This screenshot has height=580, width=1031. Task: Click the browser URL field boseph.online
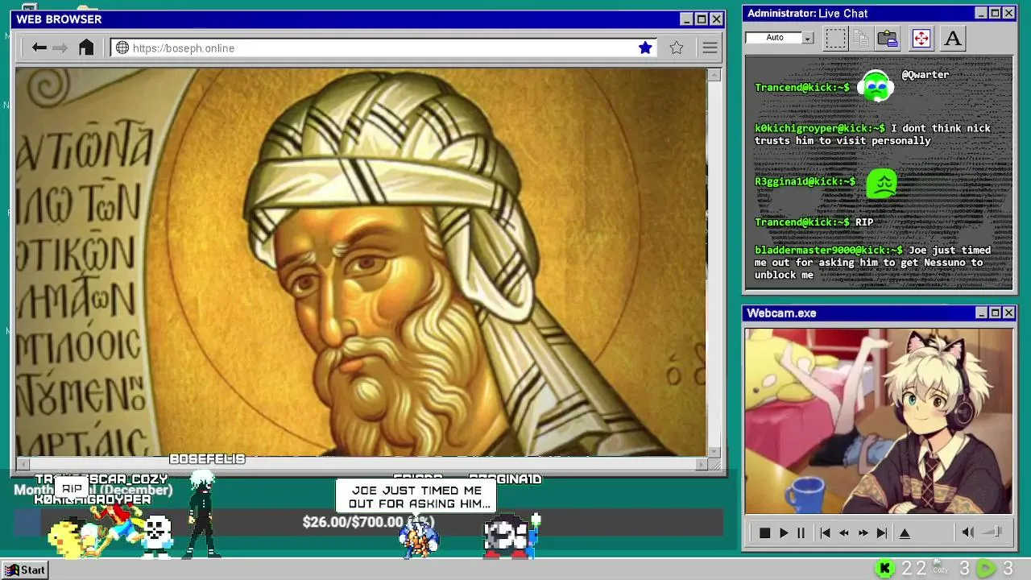(x=383, y=48)
